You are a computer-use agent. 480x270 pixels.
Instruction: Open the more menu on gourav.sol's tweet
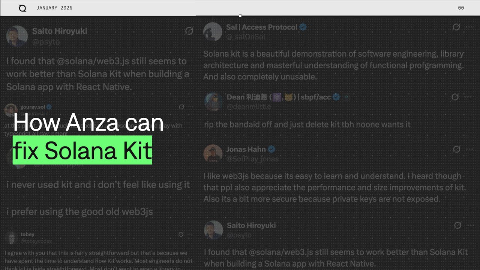[191, 107]
